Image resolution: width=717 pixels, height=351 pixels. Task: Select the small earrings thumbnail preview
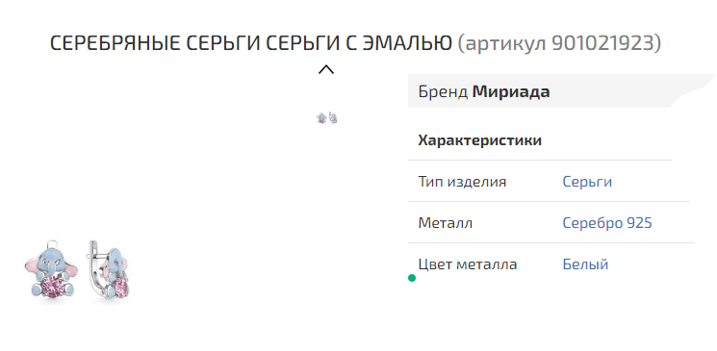(326, 118)
